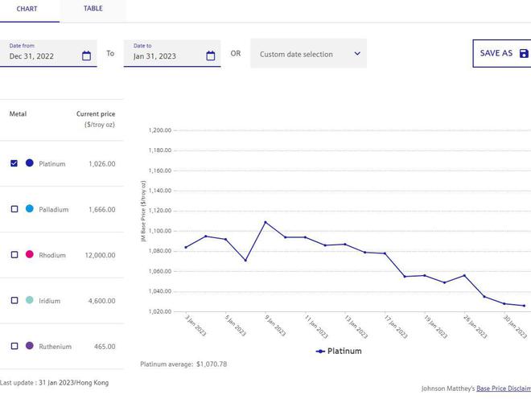Click the Platinum legend marker below chart
Image resolution: width=531 pixels, height=399 pixels.
click(x=320, y=352)
